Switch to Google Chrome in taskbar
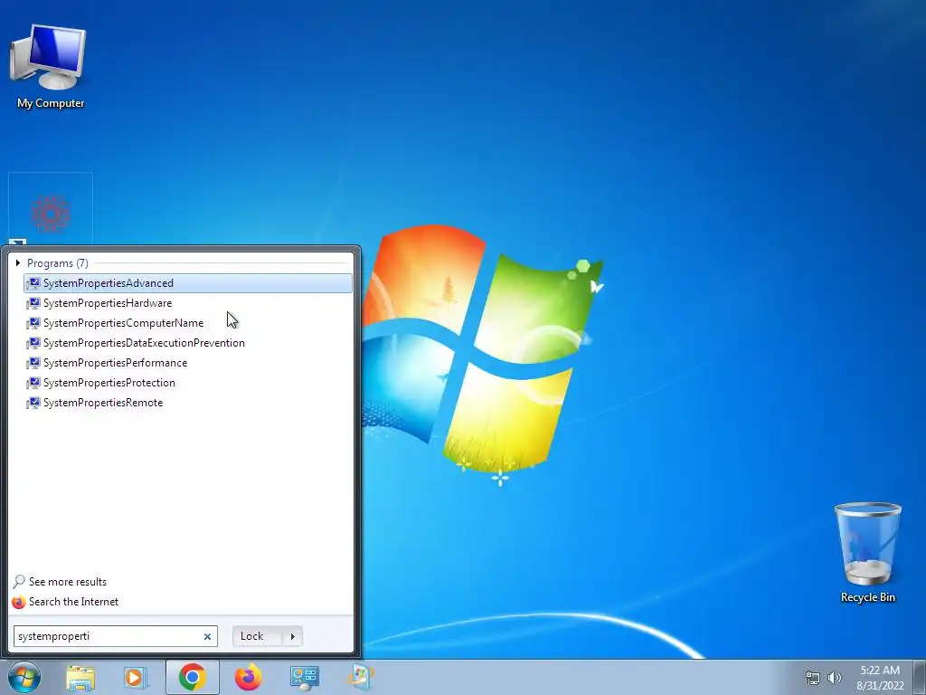Viewport: 926px width, 695px height. (x=192, y=677)
